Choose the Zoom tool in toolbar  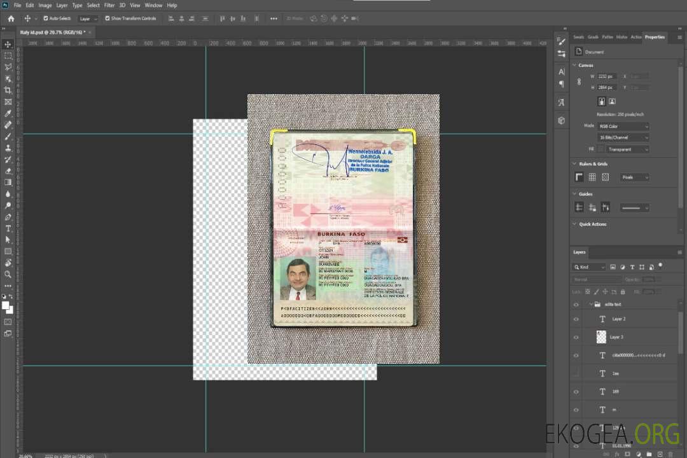pos(8,274)
